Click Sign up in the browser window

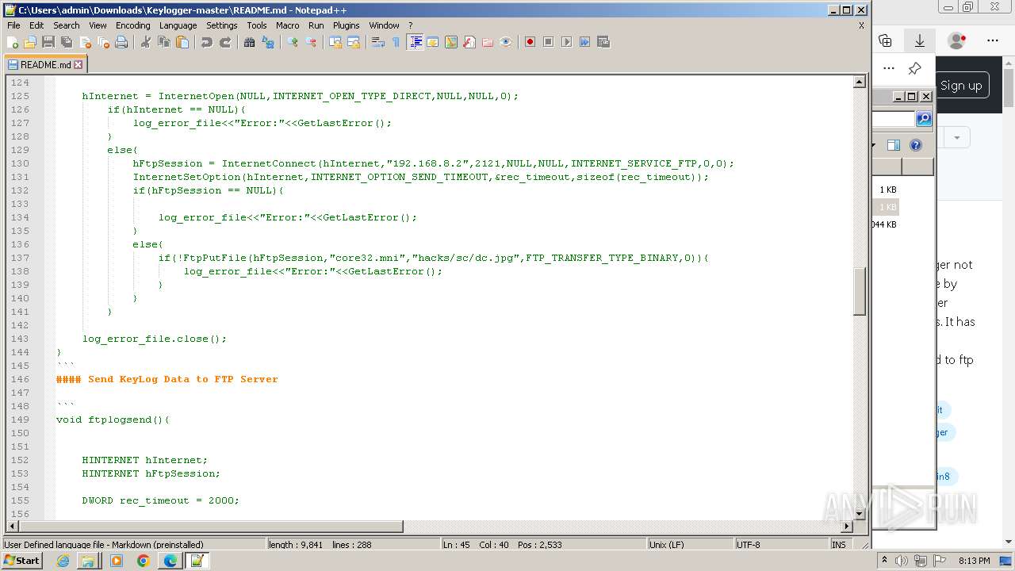pyautogui.click(x=961, y=86)
